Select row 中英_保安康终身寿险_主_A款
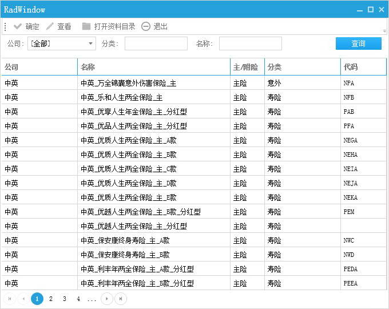Image resolution: width=389 pixels, height=309 pixels. pyautogui.click(x=194, y=240)
